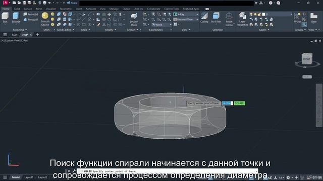Click the command line customize wrench icon
The image size is (323, 181).
coord(74,171)
